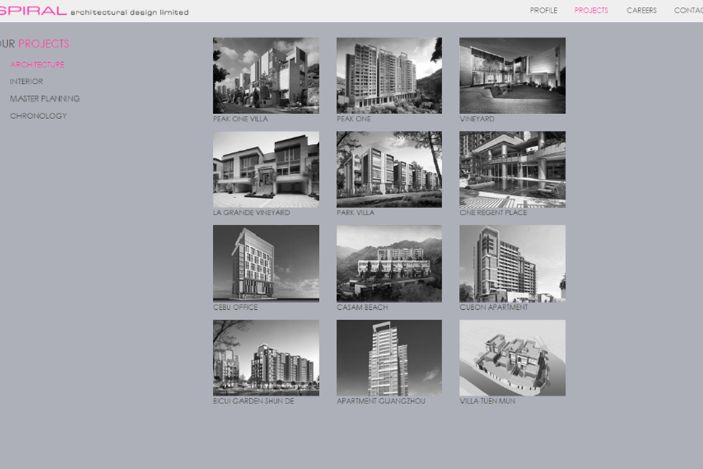
Task: Click the VILLA-TUEN MUN caption
Action: [487, 401]
